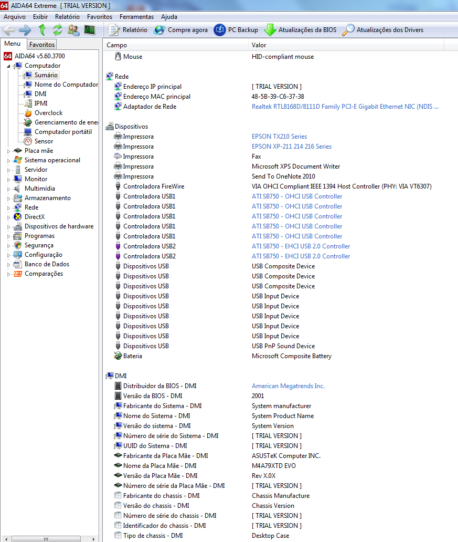
Task: Open the Ajuda menu
Action: coord(169,17)
